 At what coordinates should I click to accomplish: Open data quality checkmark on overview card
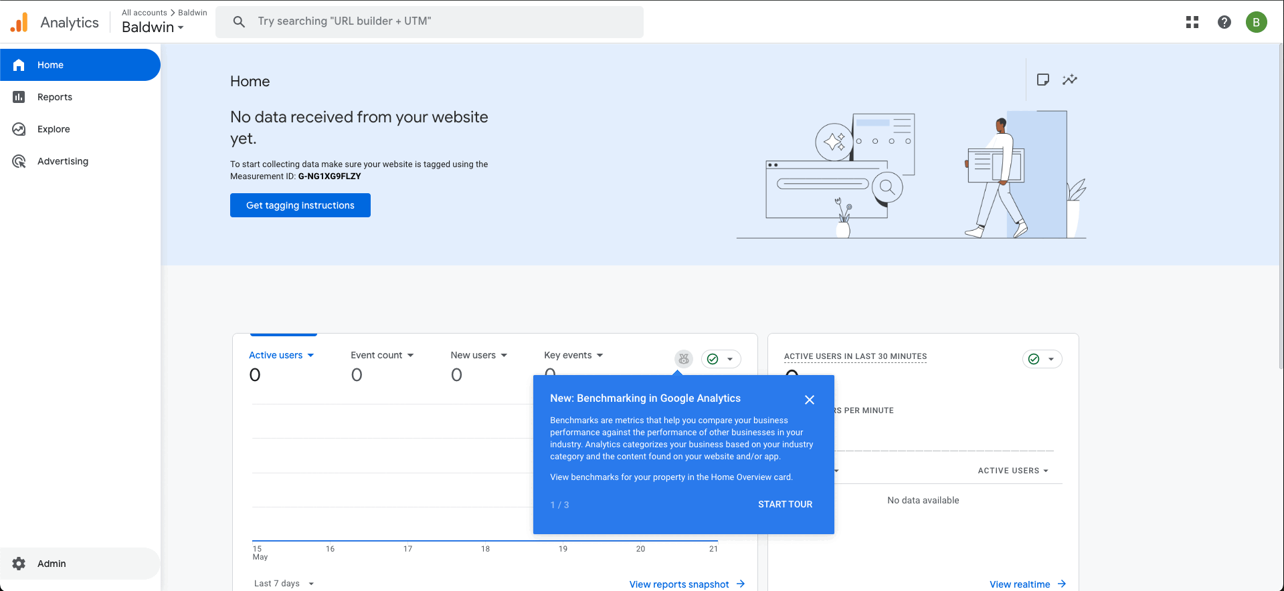coord(721,359)
